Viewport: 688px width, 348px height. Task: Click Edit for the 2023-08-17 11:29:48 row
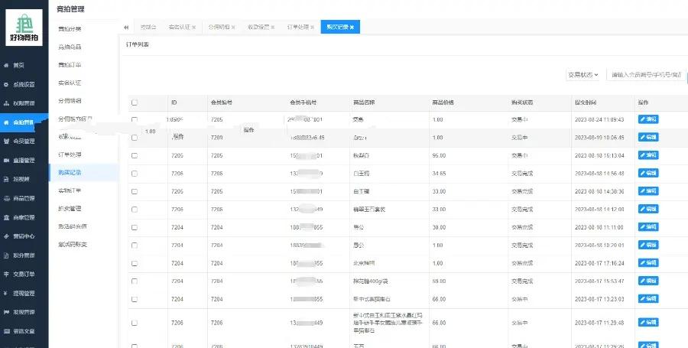tap(648, 323)
